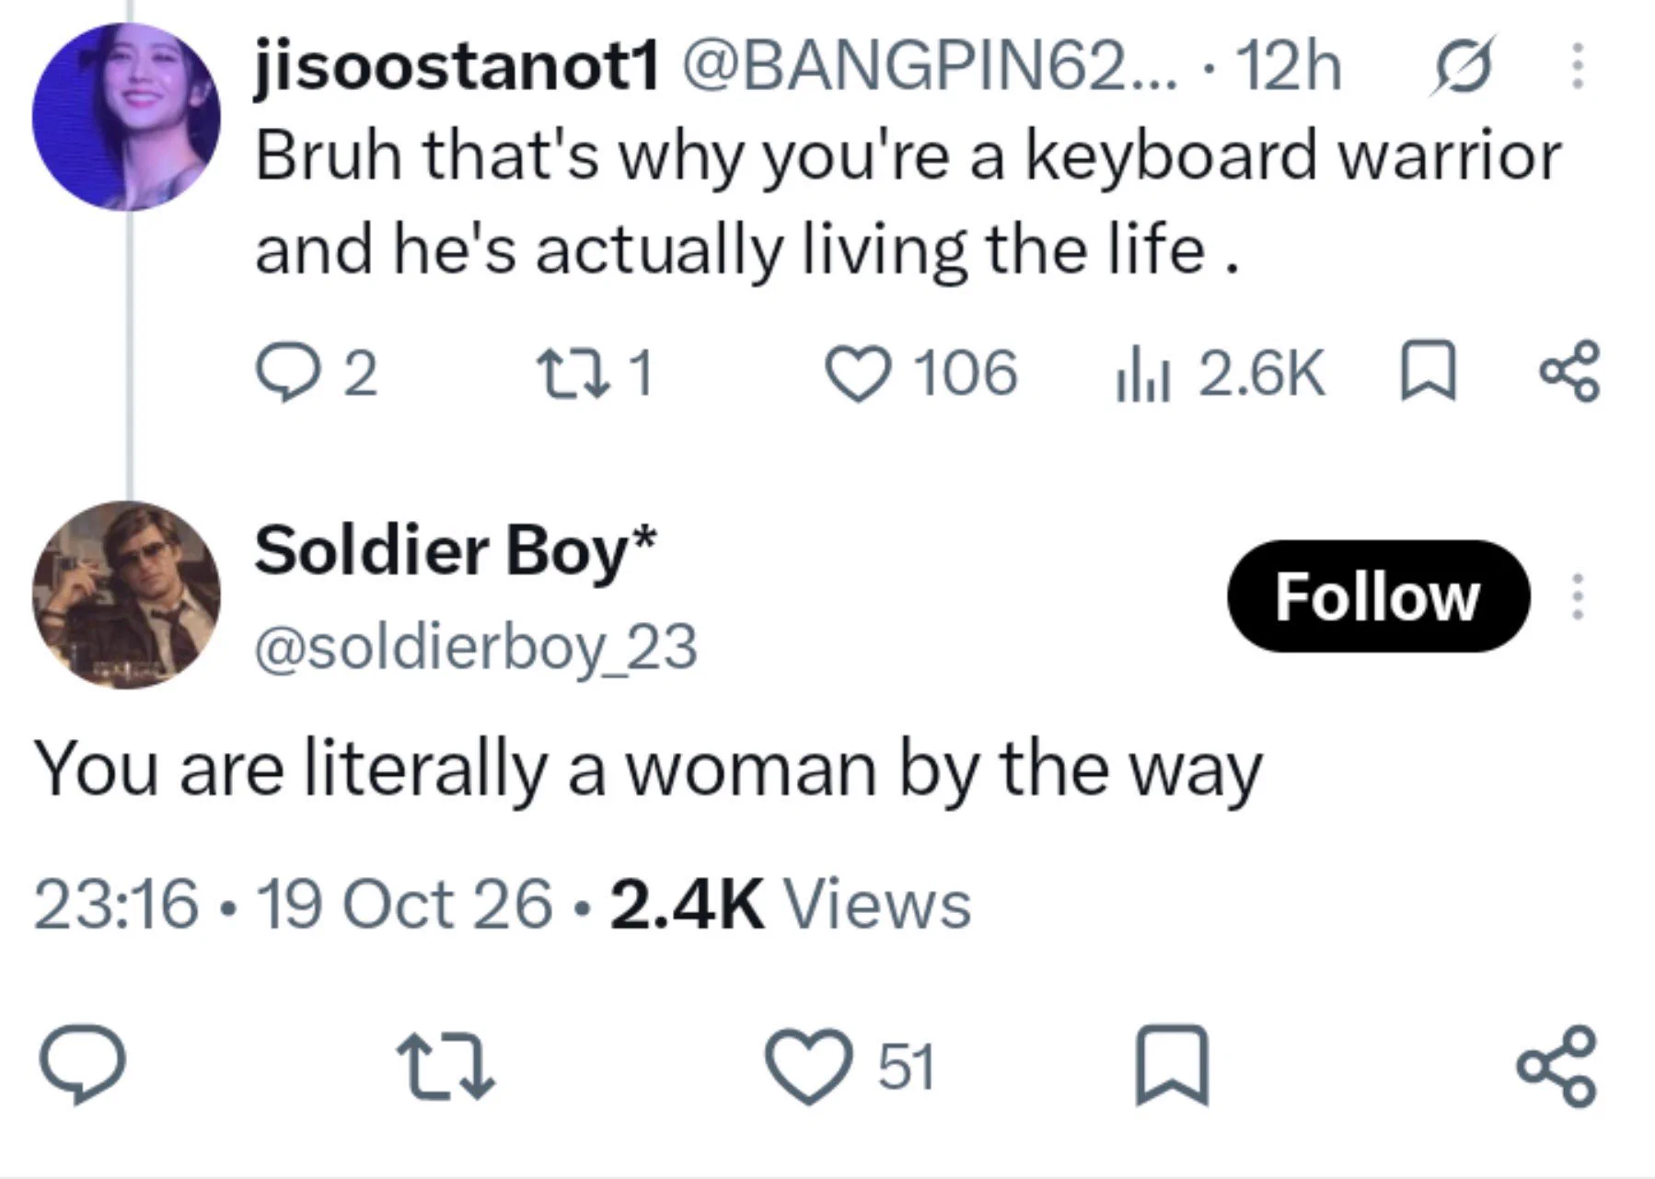This screenshot has width=1655, height=1179.
Task: Reply to Soldier Boy's tweet
Action: point(82,1064)
